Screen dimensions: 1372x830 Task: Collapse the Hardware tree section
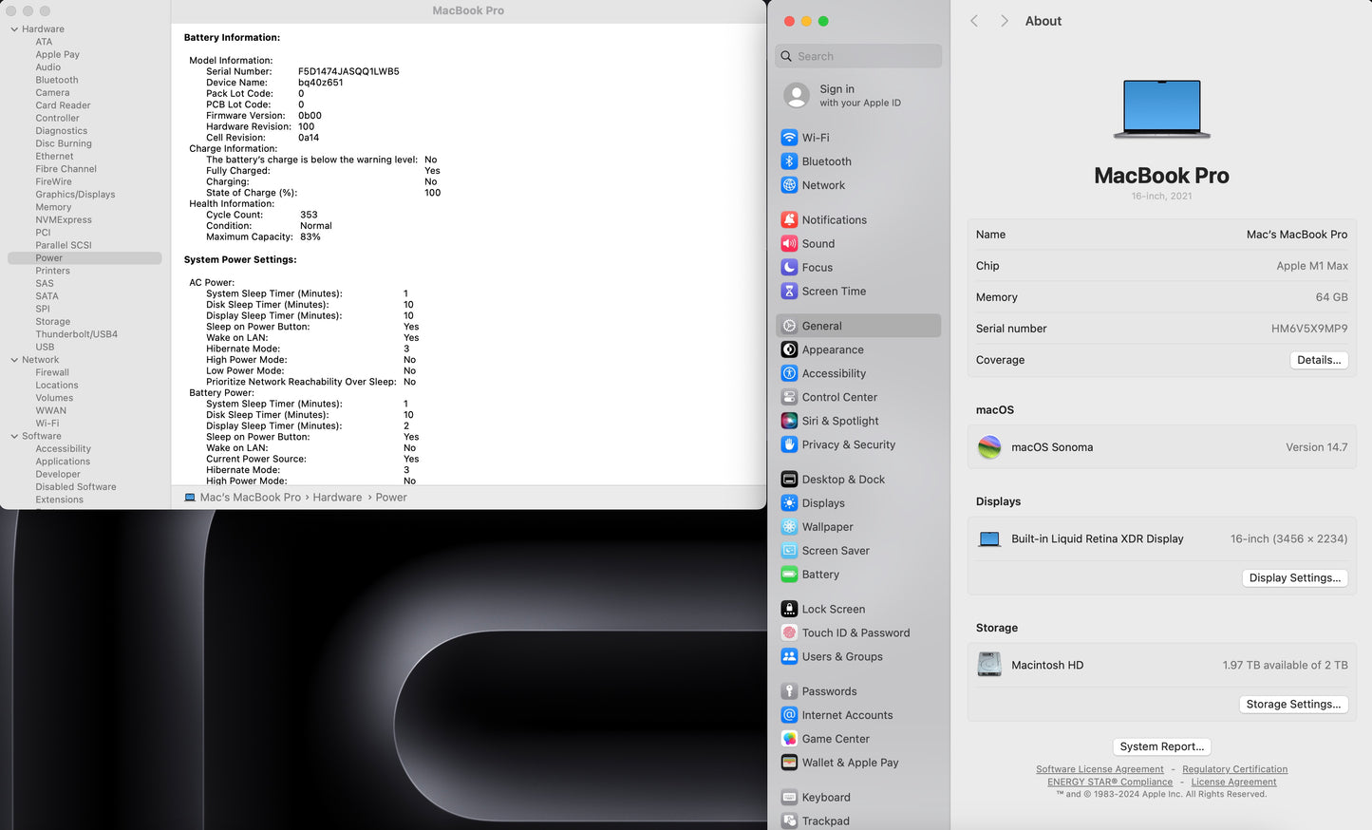point(14,29)
